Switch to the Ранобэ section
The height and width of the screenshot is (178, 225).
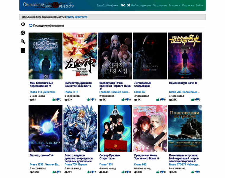tap(101, 5)
